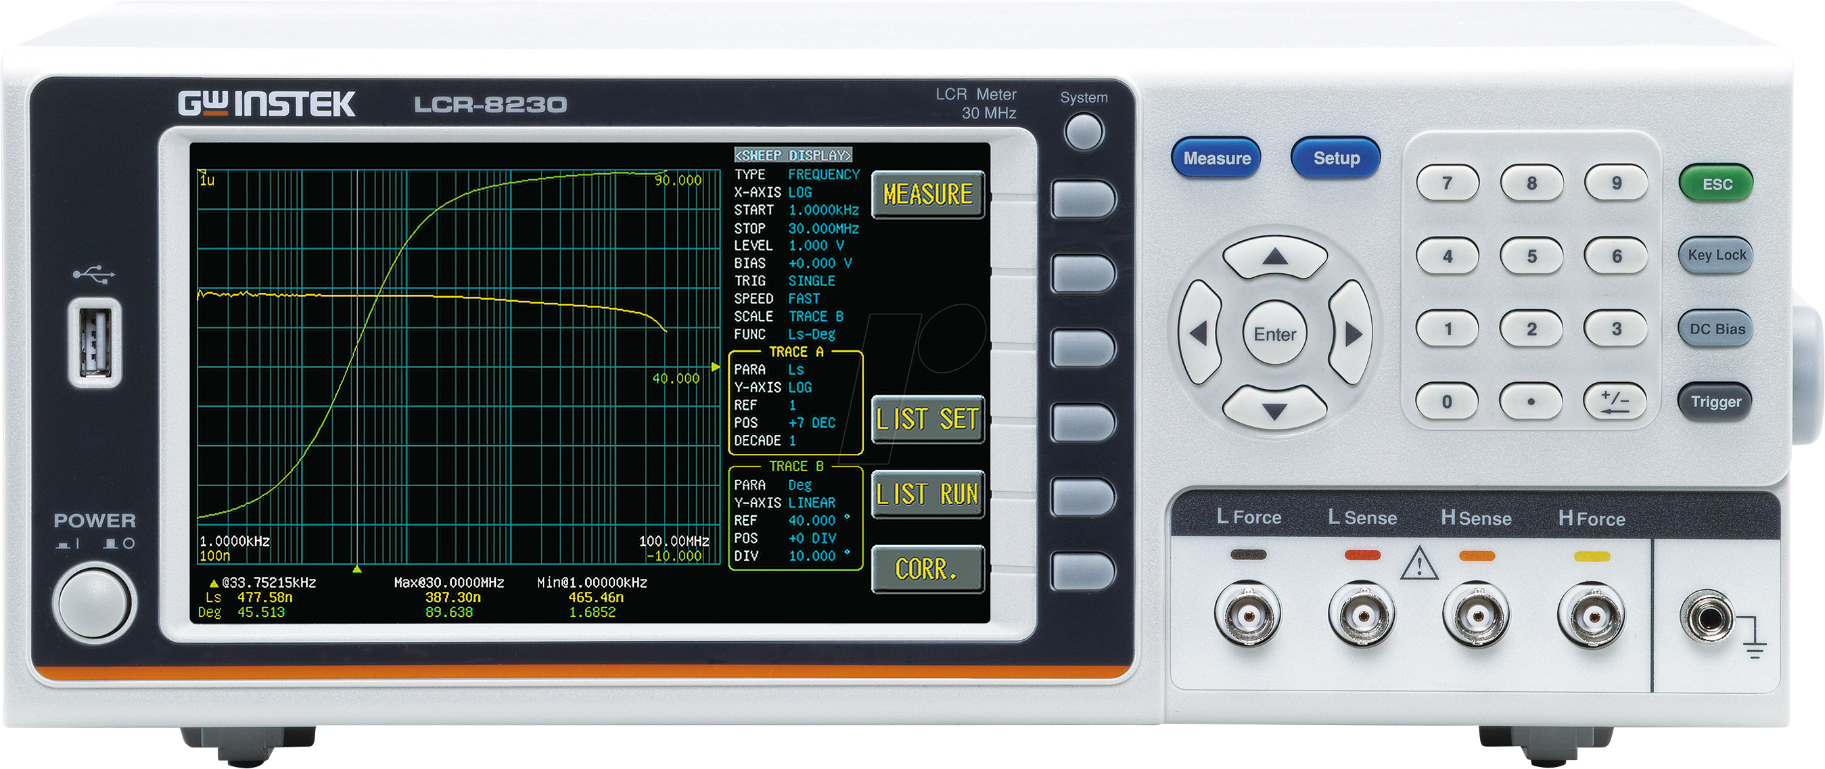Push the softkey beside CORR.
The width and height of the screenshot is (1825, 769).
pyautogui.click(x=1082, y=572)
